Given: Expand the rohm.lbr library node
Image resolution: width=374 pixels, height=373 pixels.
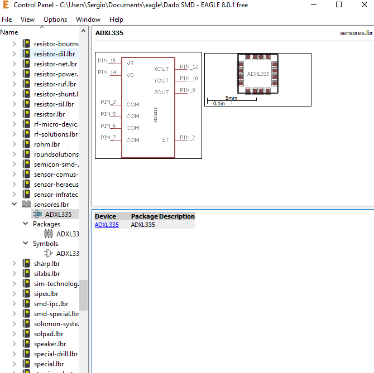Looking at the screenshot, I should click(x=15, y=144).
